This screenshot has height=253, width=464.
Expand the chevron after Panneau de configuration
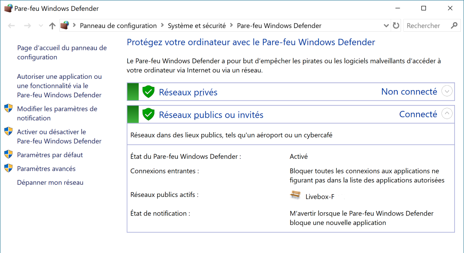[162, 26]
